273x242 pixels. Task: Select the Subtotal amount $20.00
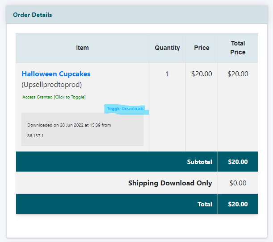click(238, 162)
